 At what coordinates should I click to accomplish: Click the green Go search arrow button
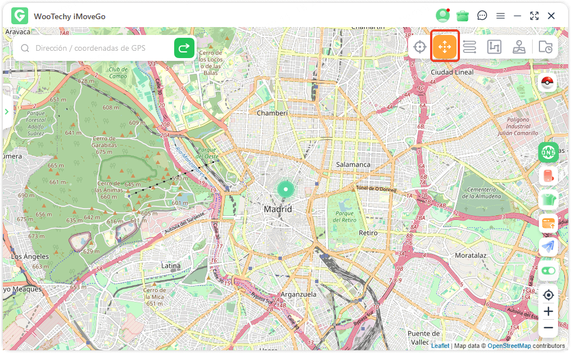point(184,48)
